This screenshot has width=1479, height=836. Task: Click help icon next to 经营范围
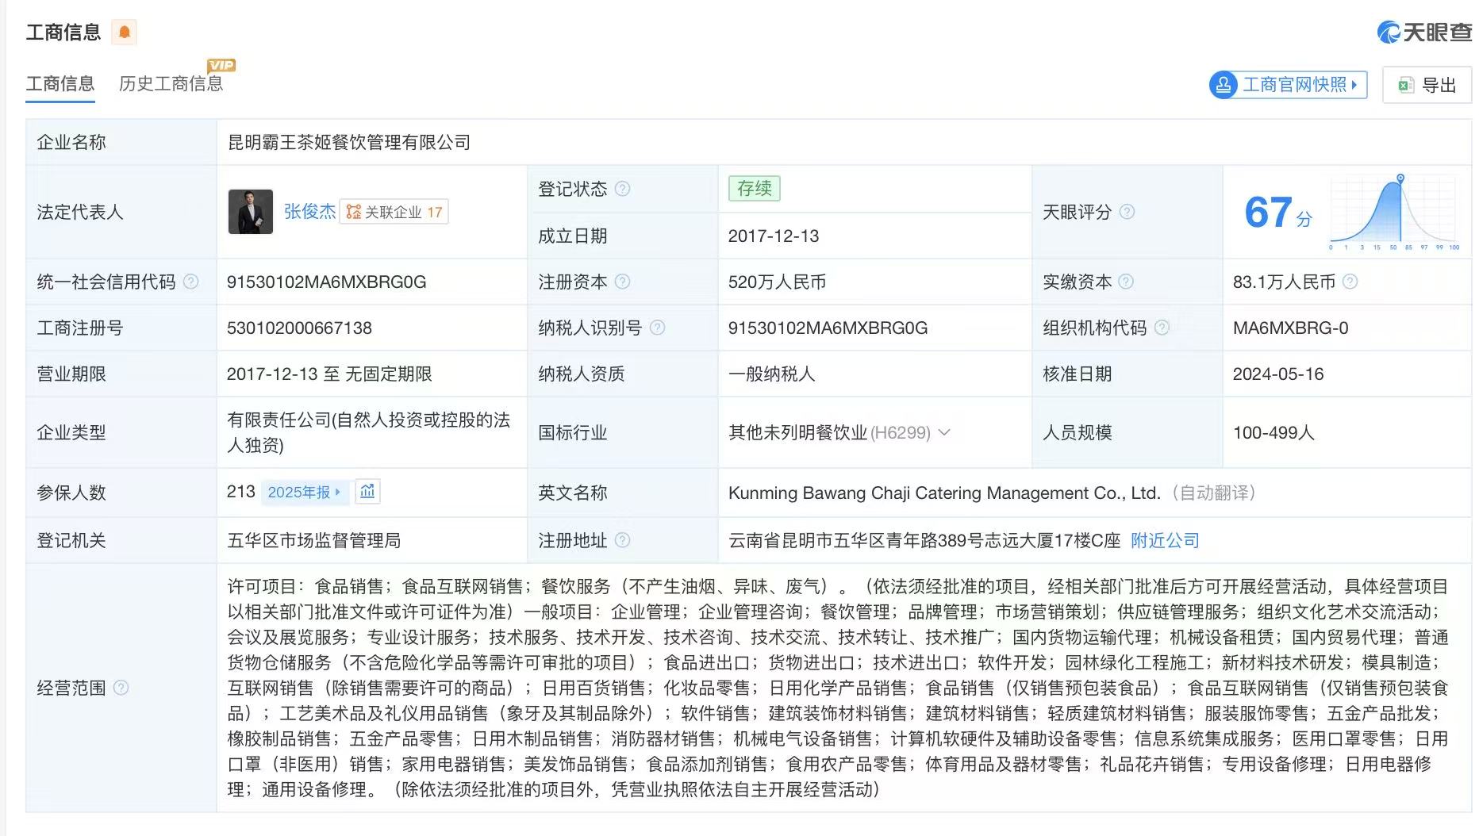tap(121, 688)
